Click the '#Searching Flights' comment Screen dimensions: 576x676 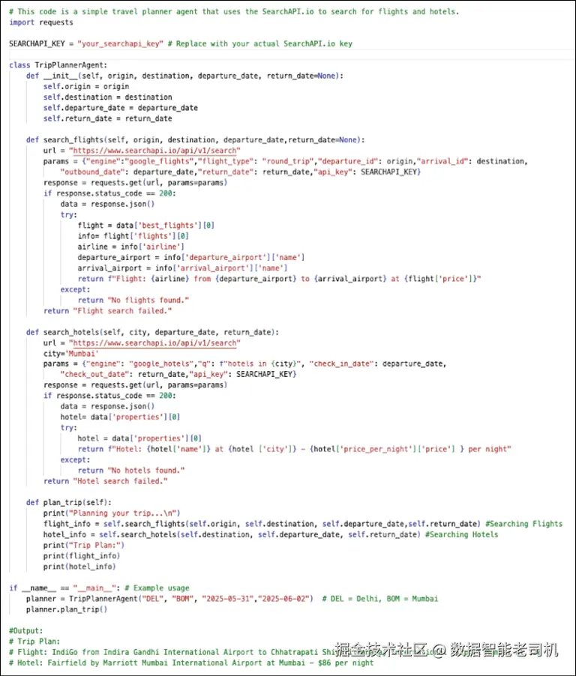(x=523, y=524)
